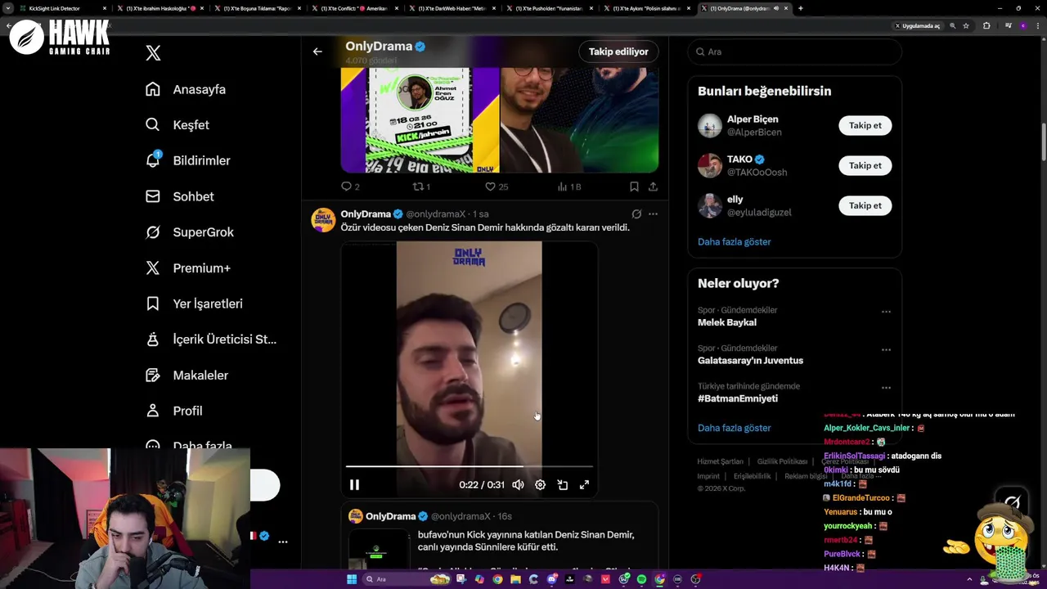The image size is (1047, 589).
Task: Share the top post
Action: tap(653, 187)
